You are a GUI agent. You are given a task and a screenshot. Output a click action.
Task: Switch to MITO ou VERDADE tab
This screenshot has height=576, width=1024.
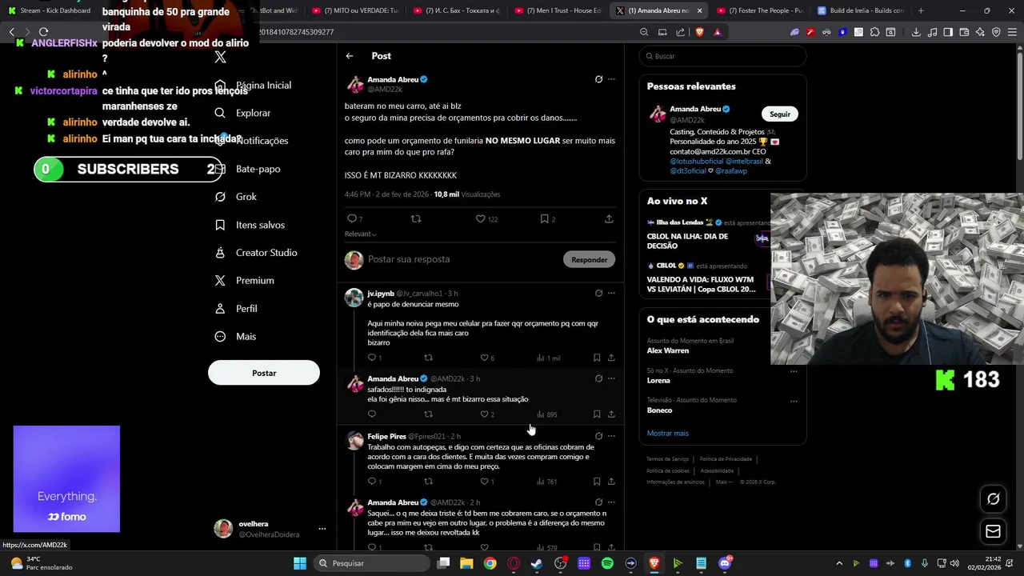[356, 10]
